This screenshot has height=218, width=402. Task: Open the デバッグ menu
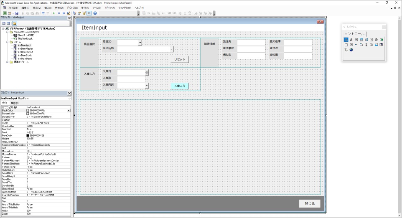(72, 8)
